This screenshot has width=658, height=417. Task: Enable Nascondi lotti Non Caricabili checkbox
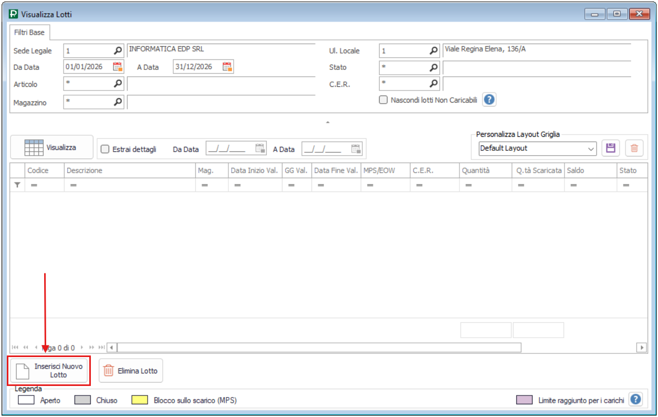click(x=383, y=100)
